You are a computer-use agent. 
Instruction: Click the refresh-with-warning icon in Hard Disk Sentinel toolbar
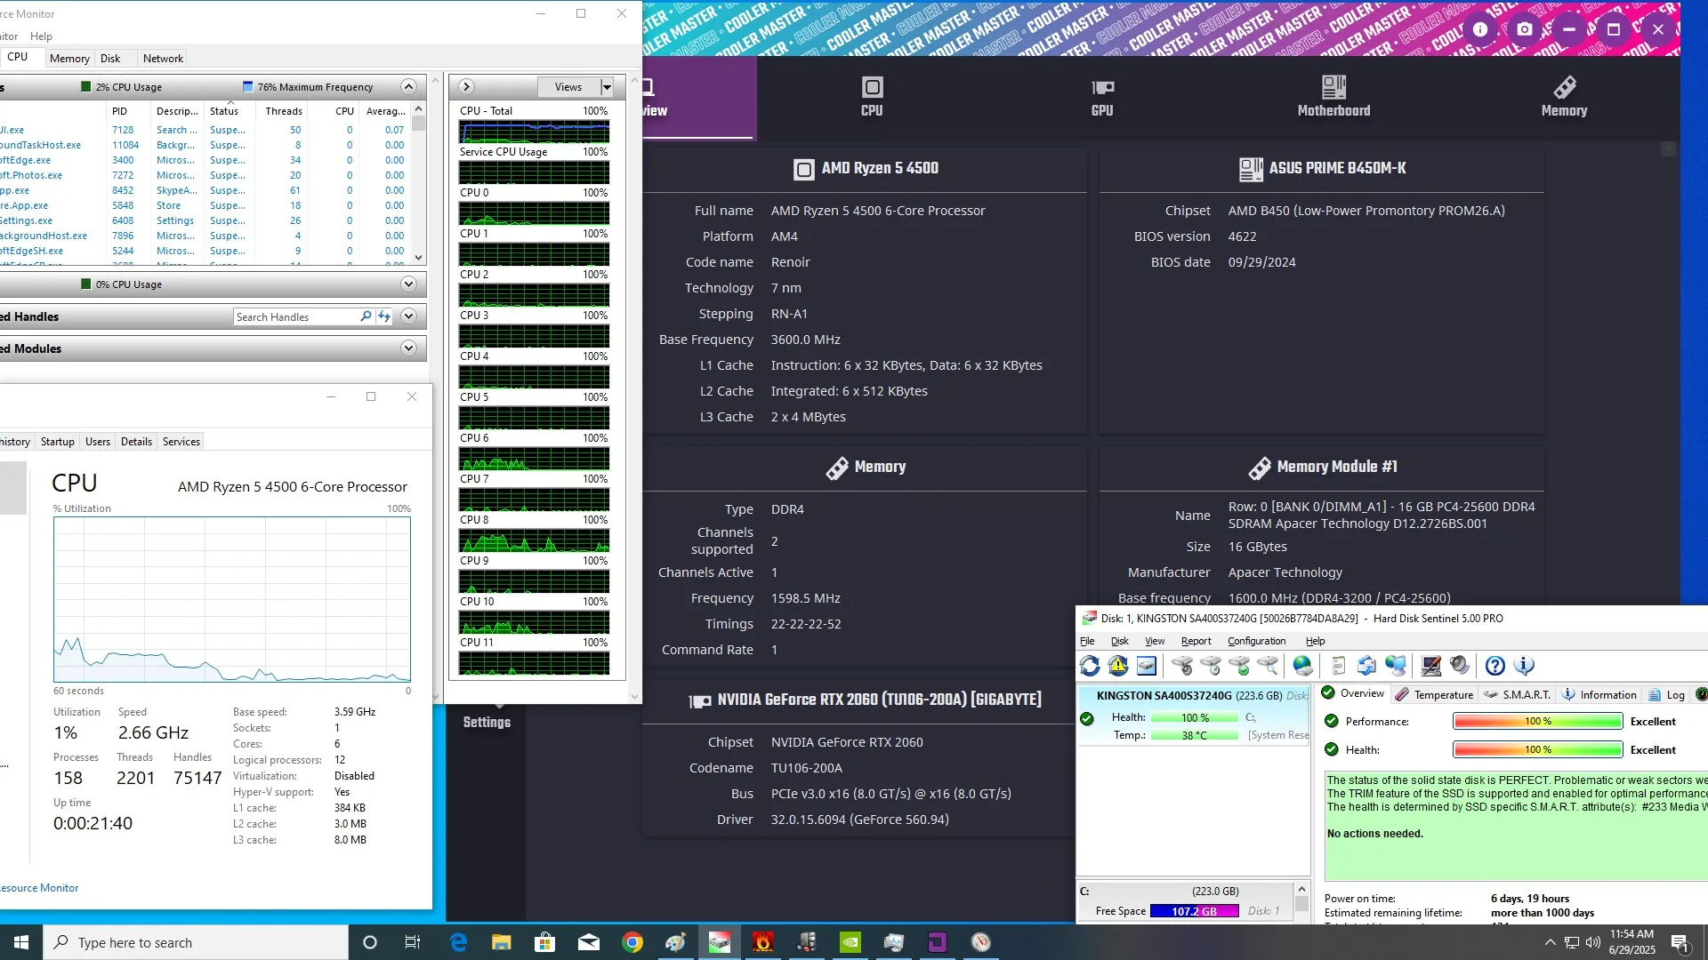coord(1118,666)
